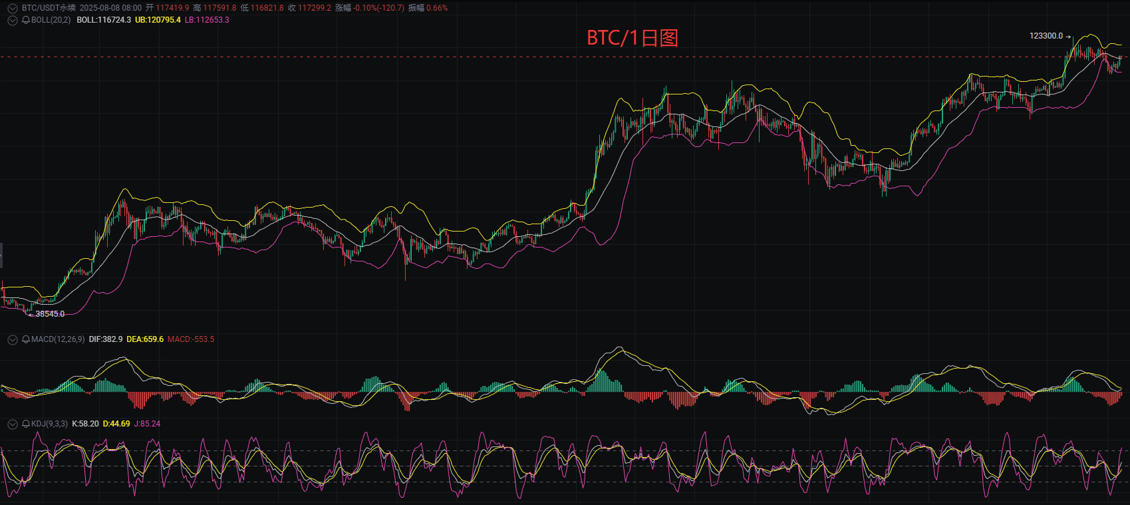Click the red BTC/1日图 title annotation
The image size is (1130, 505).
click(632, 38)
